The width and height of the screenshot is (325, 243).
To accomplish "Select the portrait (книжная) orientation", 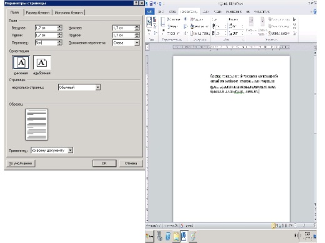I will click(21, 62).
